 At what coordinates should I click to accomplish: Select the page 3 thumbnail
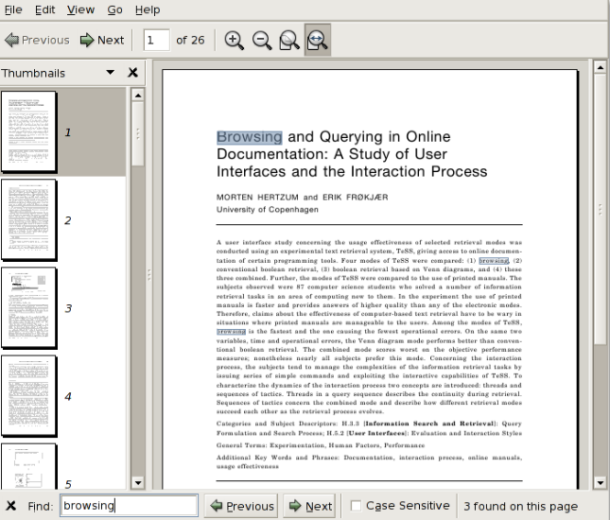click(28, 307)
